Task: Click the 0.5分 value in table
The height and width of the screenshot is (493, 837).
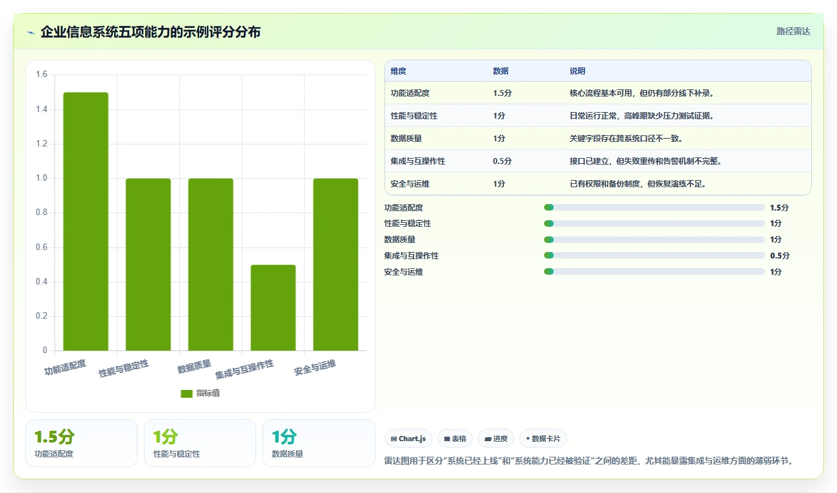Action: tap(502, 161)
